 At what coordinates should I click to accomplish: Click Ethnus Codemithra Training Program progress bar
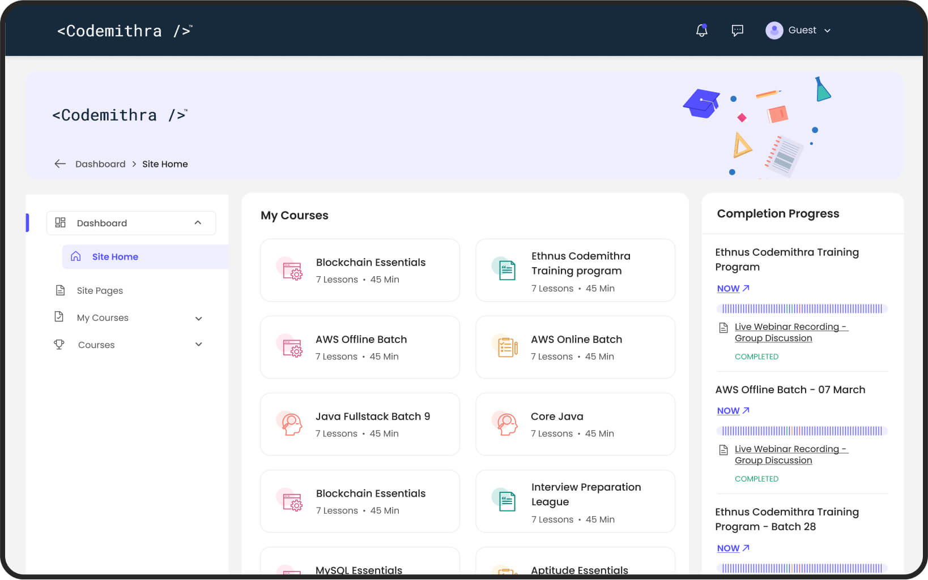[x=802, y=308]
